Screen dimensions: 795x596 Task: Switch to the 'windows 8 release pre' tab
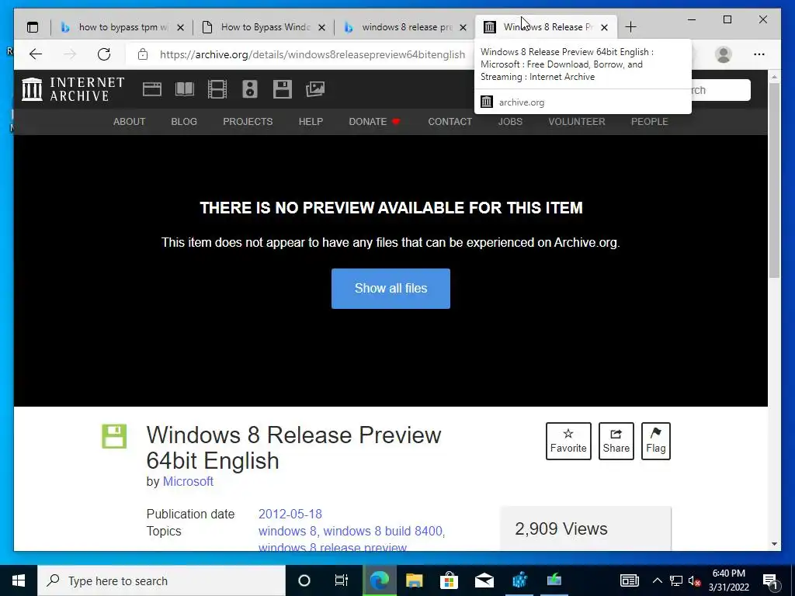tap(404, 27)
